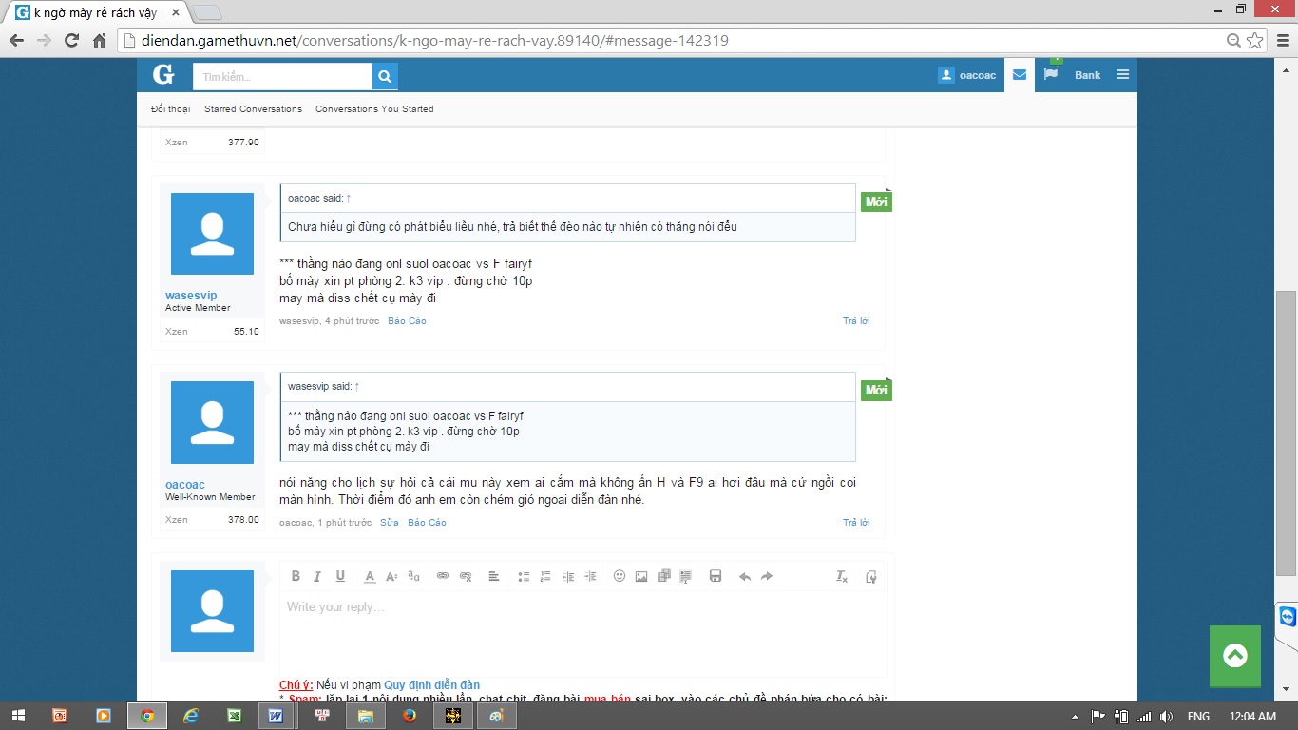
Task: Click Trả lời on oacoac's post
Action: click(856, 523)
